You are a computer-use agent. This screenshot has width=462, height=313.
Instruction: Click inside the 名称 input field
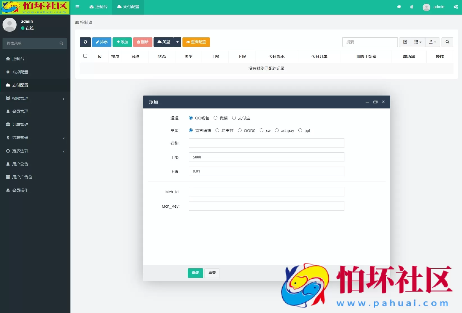click(266, 143)
